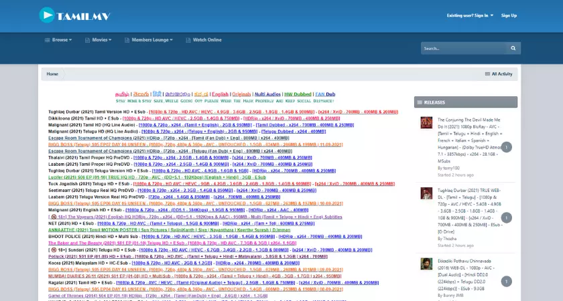Click the All Activity list icon
Screen dimensions: 563x301
(x=487, y=74)
